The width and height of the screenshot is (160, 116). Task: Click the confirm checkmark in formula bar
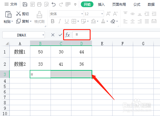click(60, 35)
